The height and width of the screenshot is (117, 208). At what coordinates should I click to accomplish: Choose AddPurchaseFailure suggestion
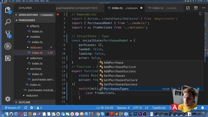(150, 67)
